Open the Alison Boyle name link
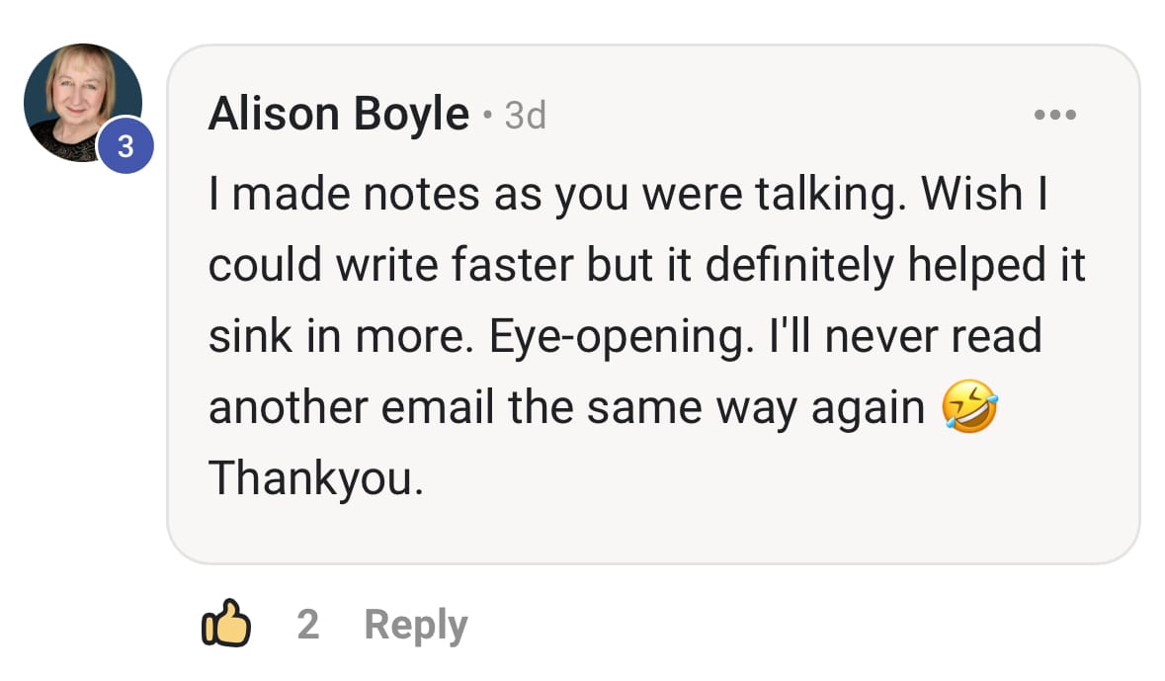1165x681 pixels. [338, 116]
